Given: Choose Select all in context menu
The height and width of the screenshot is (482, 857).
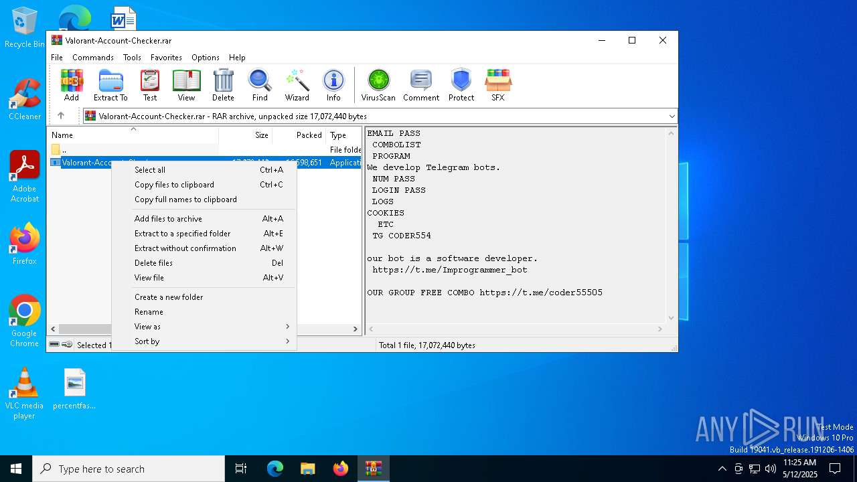Looking at the screenshot, I should coord(204,170).
